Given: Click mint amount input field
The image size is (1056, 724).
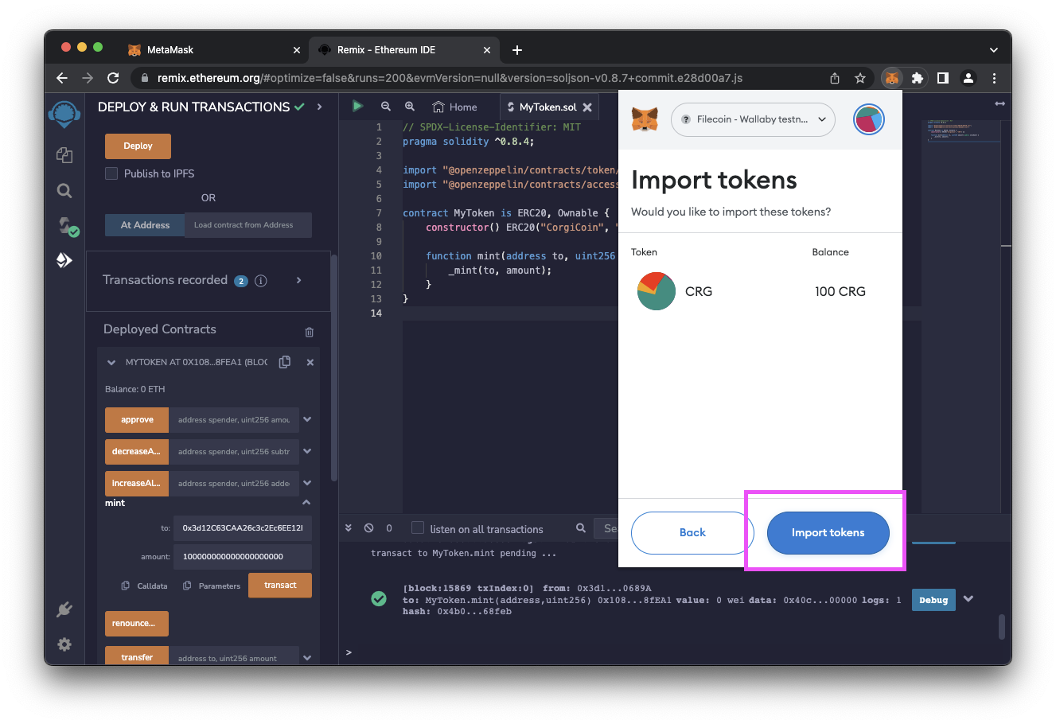Looking at the screenshot, I should pyautogui.click(x=242, y=556).
